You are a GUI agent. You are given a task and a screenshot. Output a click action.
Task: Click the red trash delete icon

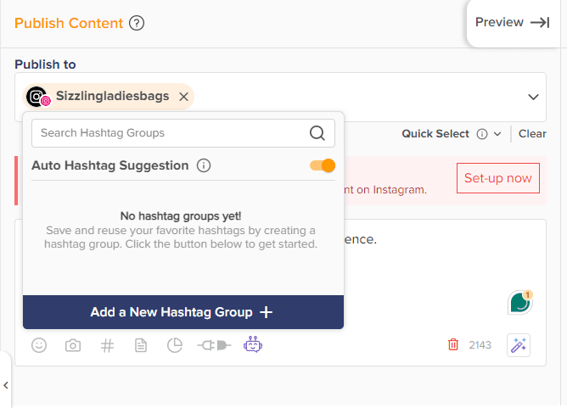point(453,344)
